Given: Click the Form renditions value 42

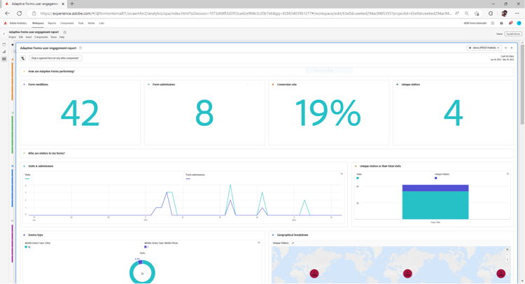Looking at the screenshot, I should tap(80, 113).
